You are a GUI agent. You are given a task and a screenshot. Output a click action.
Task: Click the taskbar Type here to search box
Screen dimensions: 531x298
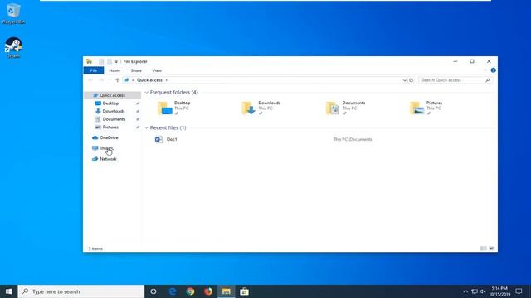pyautogui.click(x=81, y=291)
